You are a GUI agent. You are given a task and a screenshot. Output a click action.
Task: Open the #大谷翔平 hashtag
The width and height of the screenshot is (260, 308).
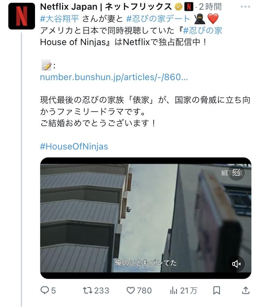[x=60, y=19]
